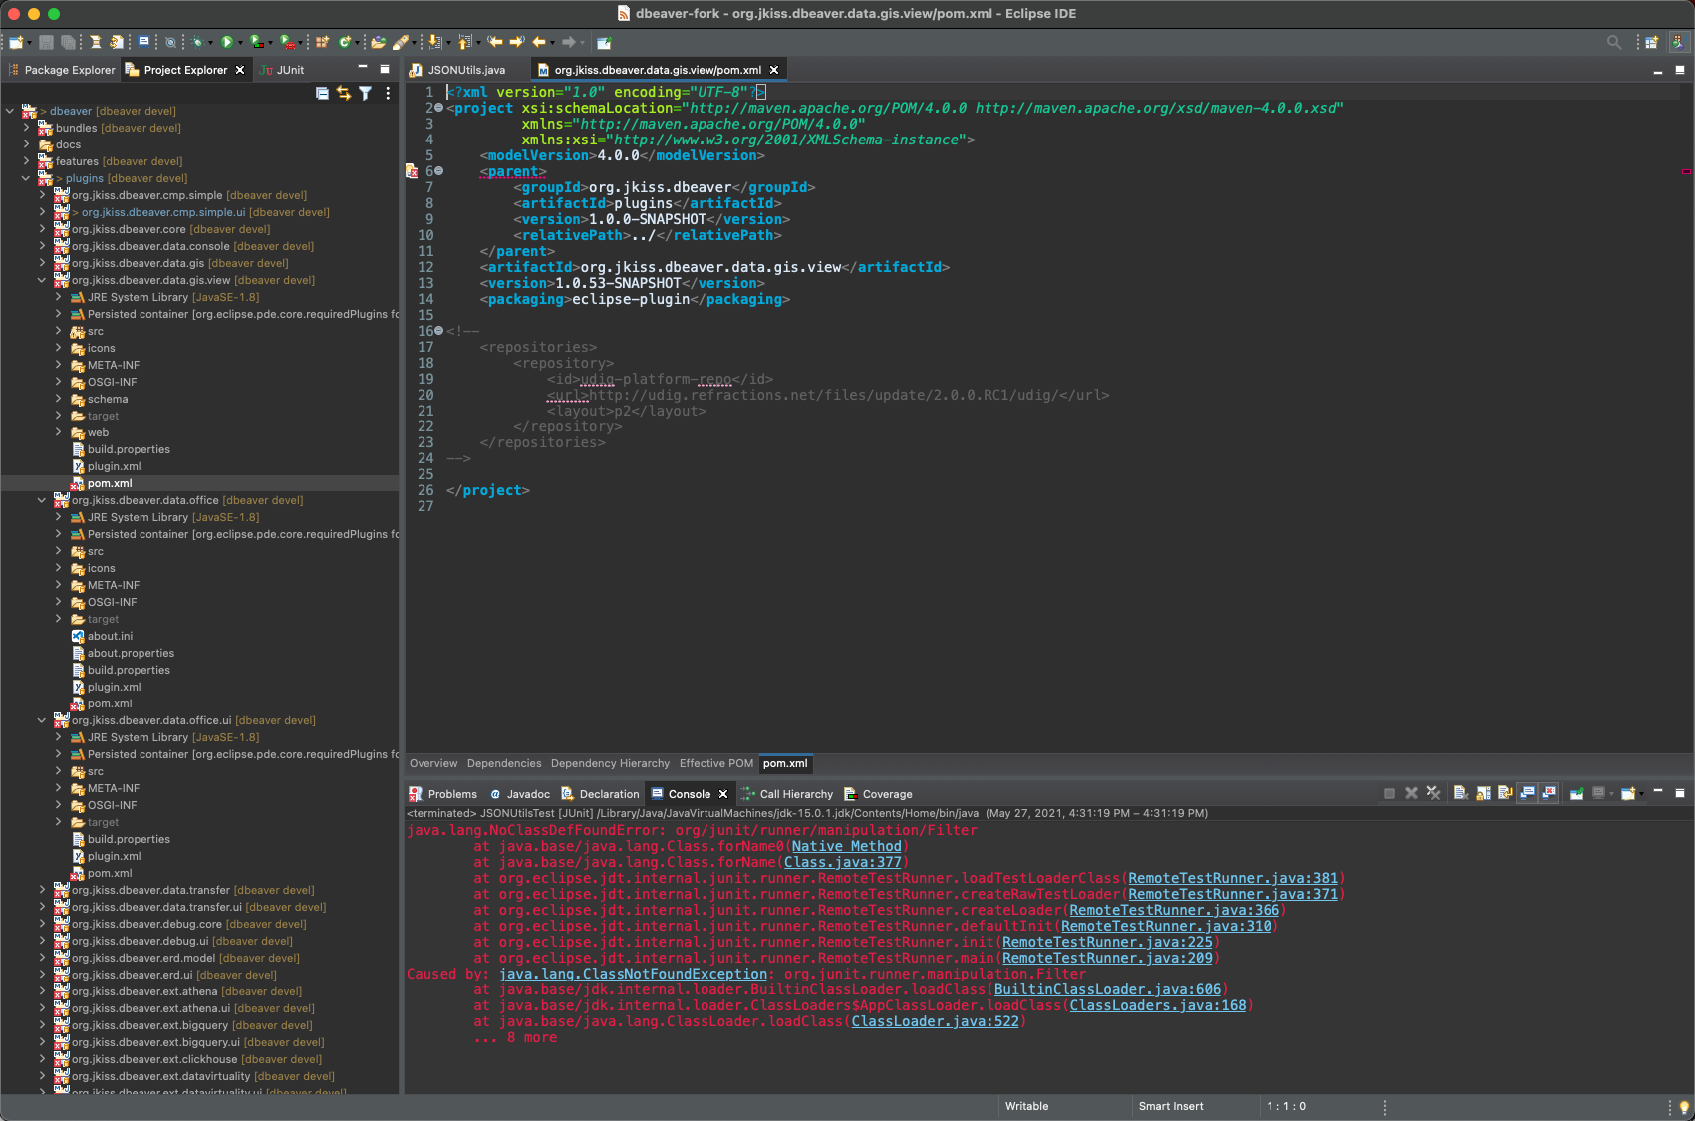Viewport: 1695px width, 1121px height.
Task: Click Remove All Terminated Launches icon
Action: tap(1433, 793)
